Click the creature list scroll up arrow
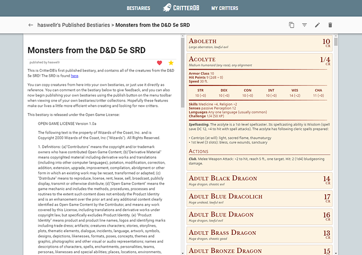Viewport: 362px width, 255px height. (336, 36)
